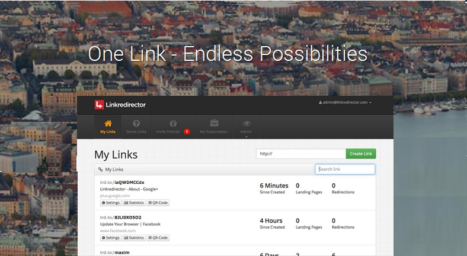Open the lrd.to/8JLI0XO5O2 short link
The width and height of the screenshot is (467, 256).
(x=121, y=218)
